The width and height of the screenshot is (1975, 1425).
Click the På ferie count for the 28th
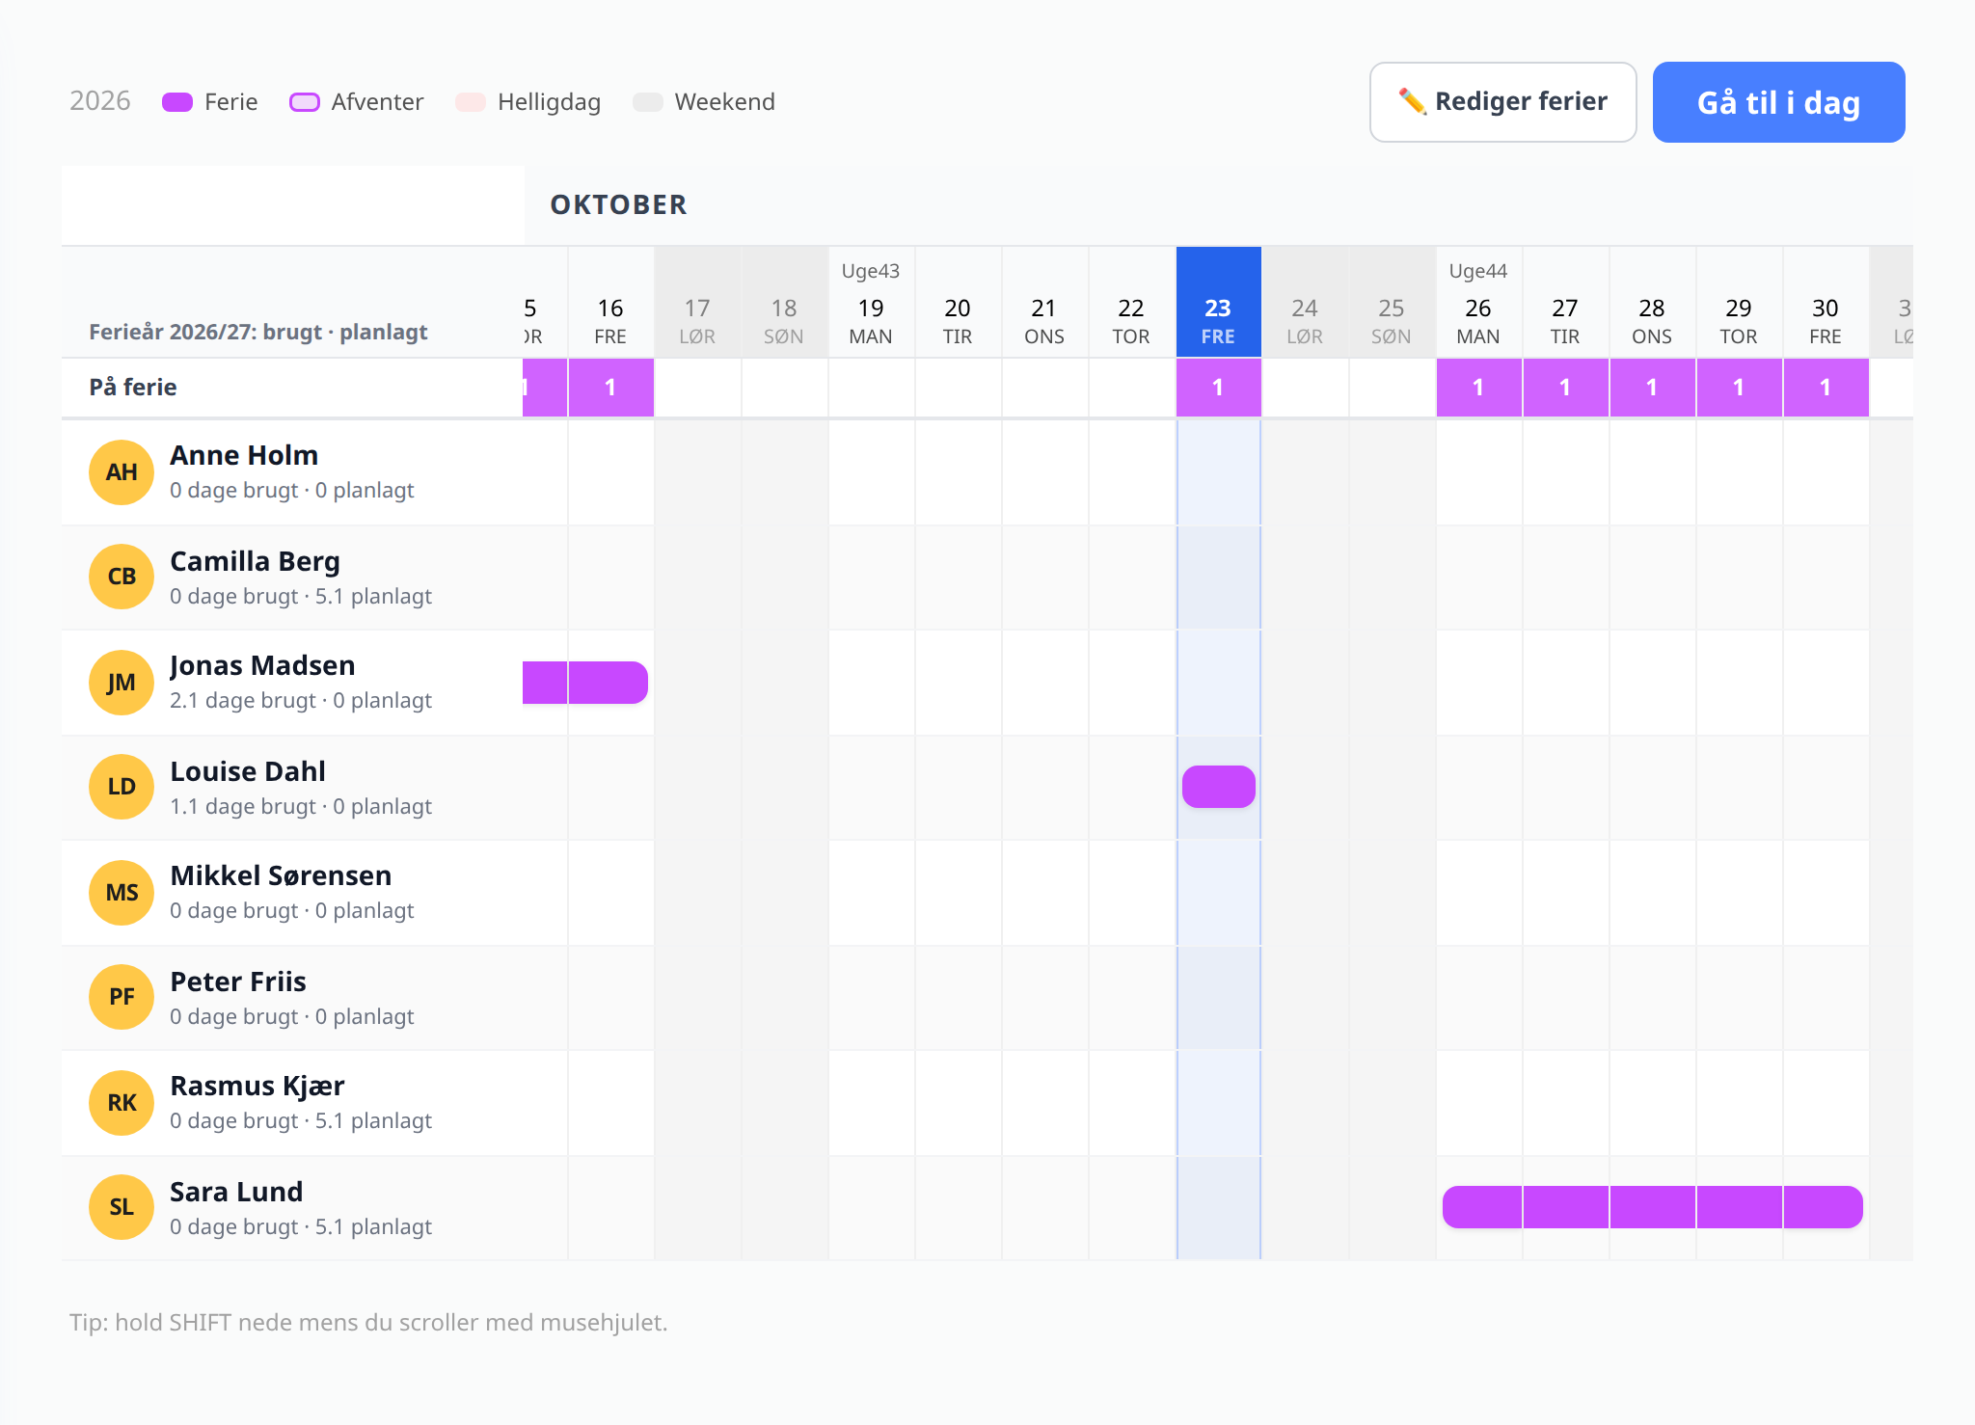(1652, 388)
